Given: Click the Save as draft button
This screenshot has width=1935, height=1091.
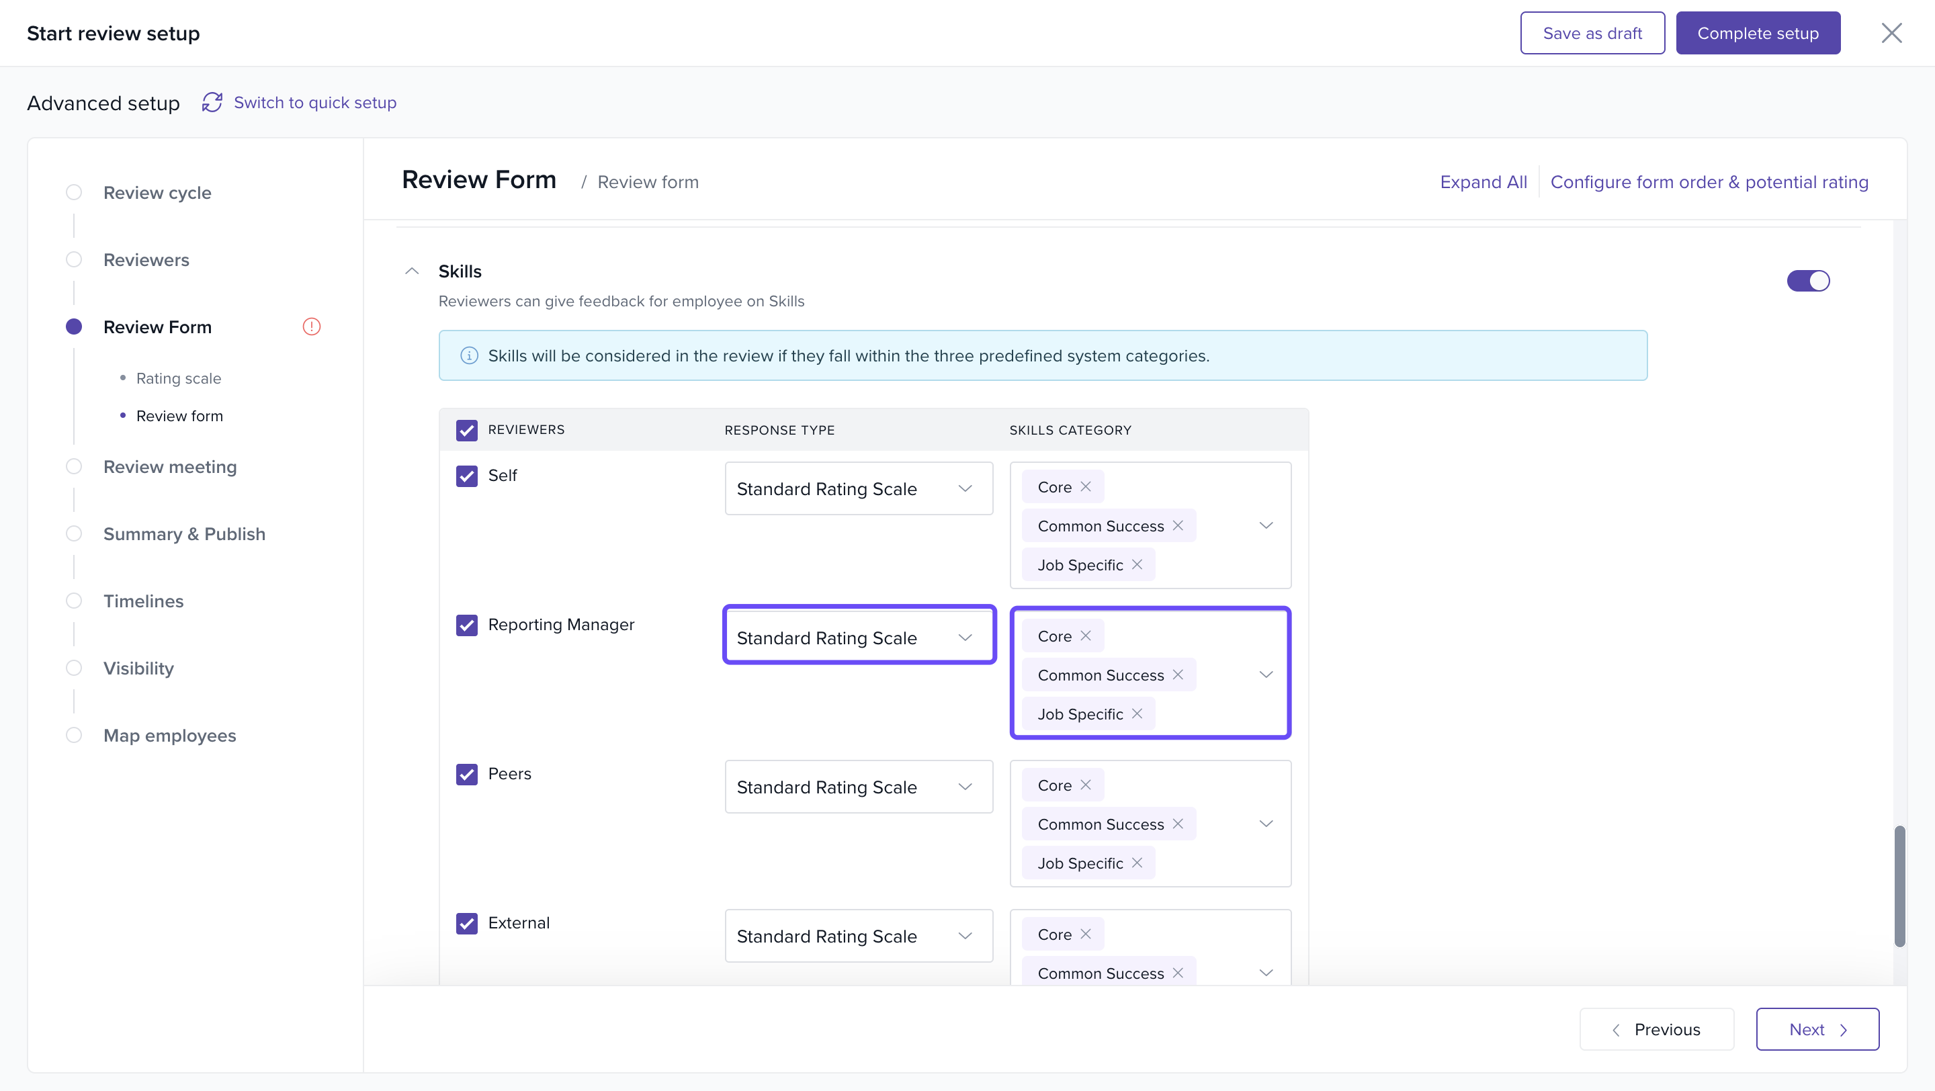Looking at the screenshot, I should pyautogui.click(x=1592, y=33).
